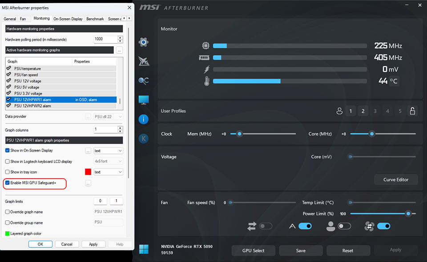427x262 pixels.
Task: Select the K sidebar icon
Action: (x=143, y=139)
